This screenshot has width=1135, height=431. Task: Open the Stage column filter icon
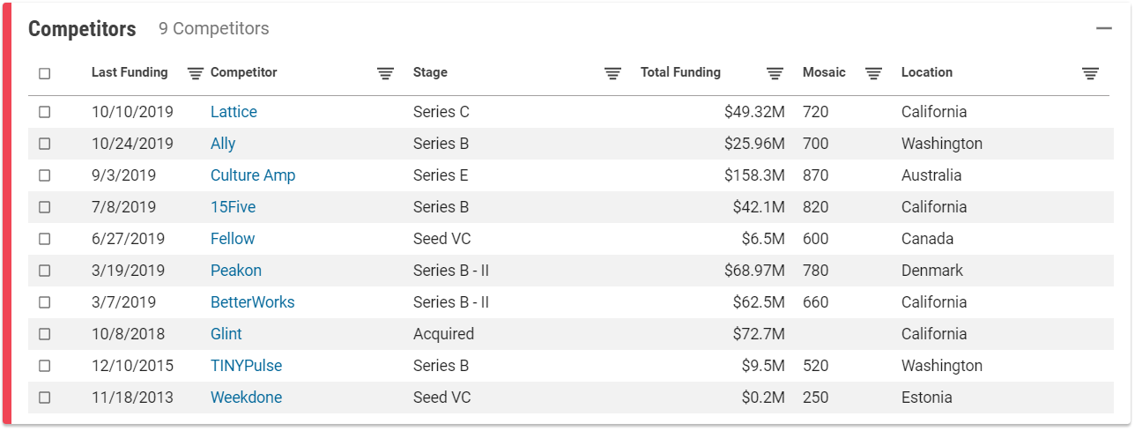[612, 73]
